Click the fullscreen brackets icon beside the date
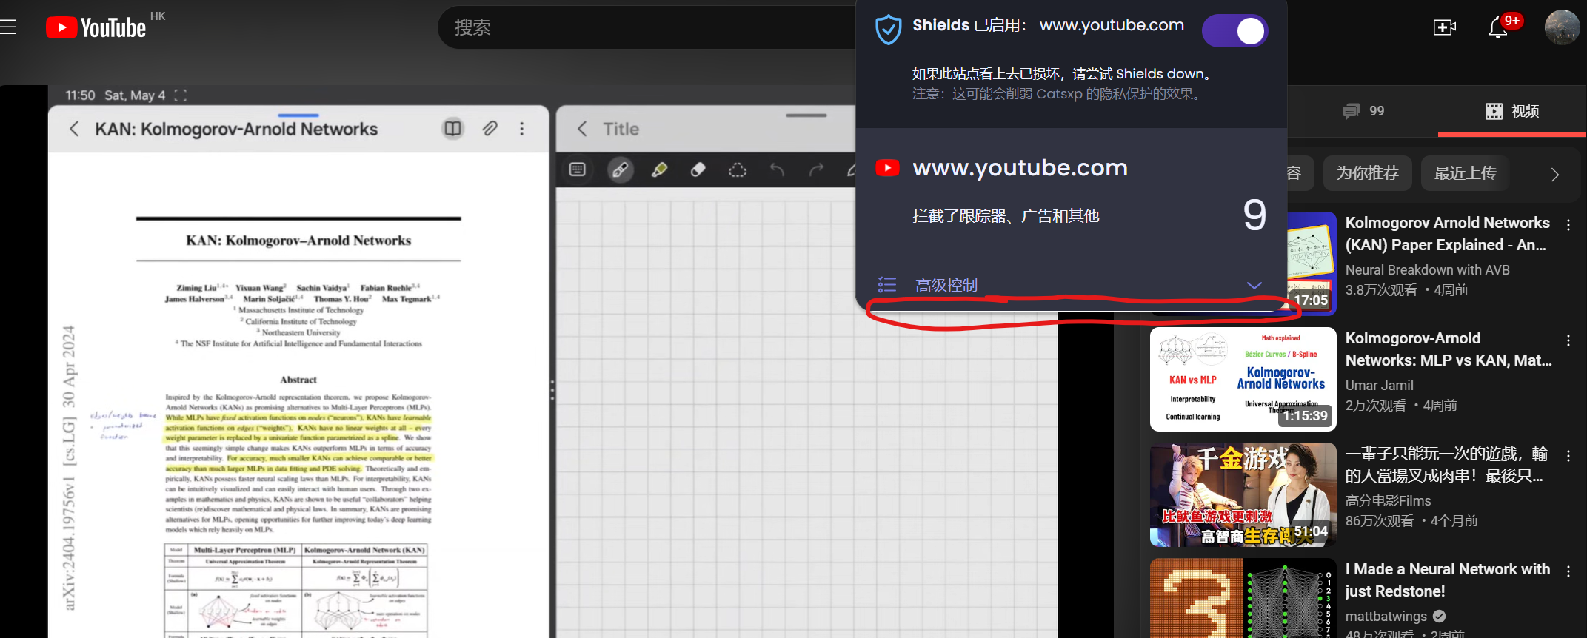 point(180,95)
